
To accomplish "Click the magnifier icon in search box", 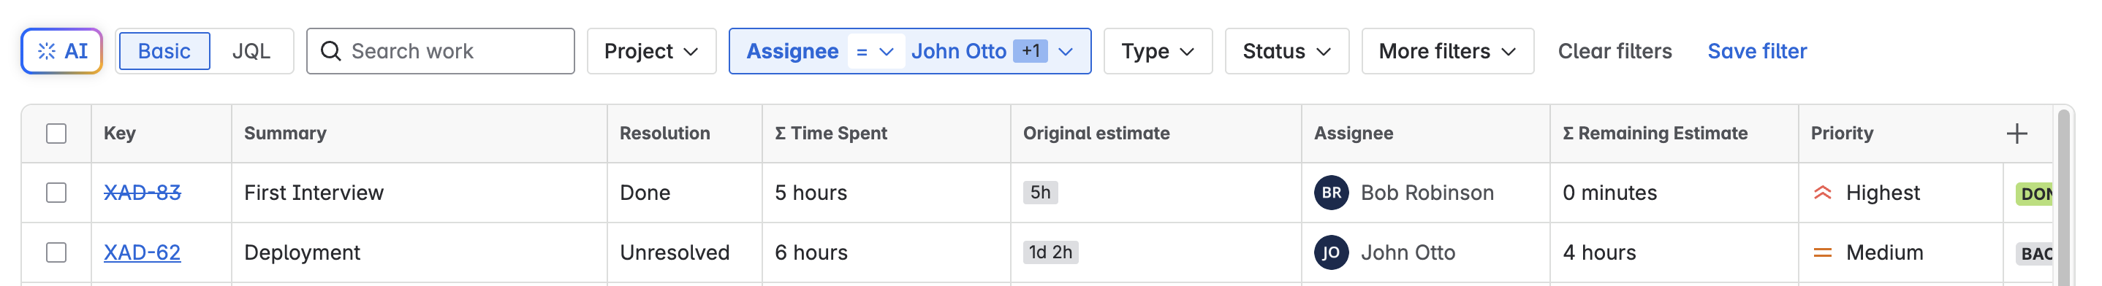I will coord(330,51).
